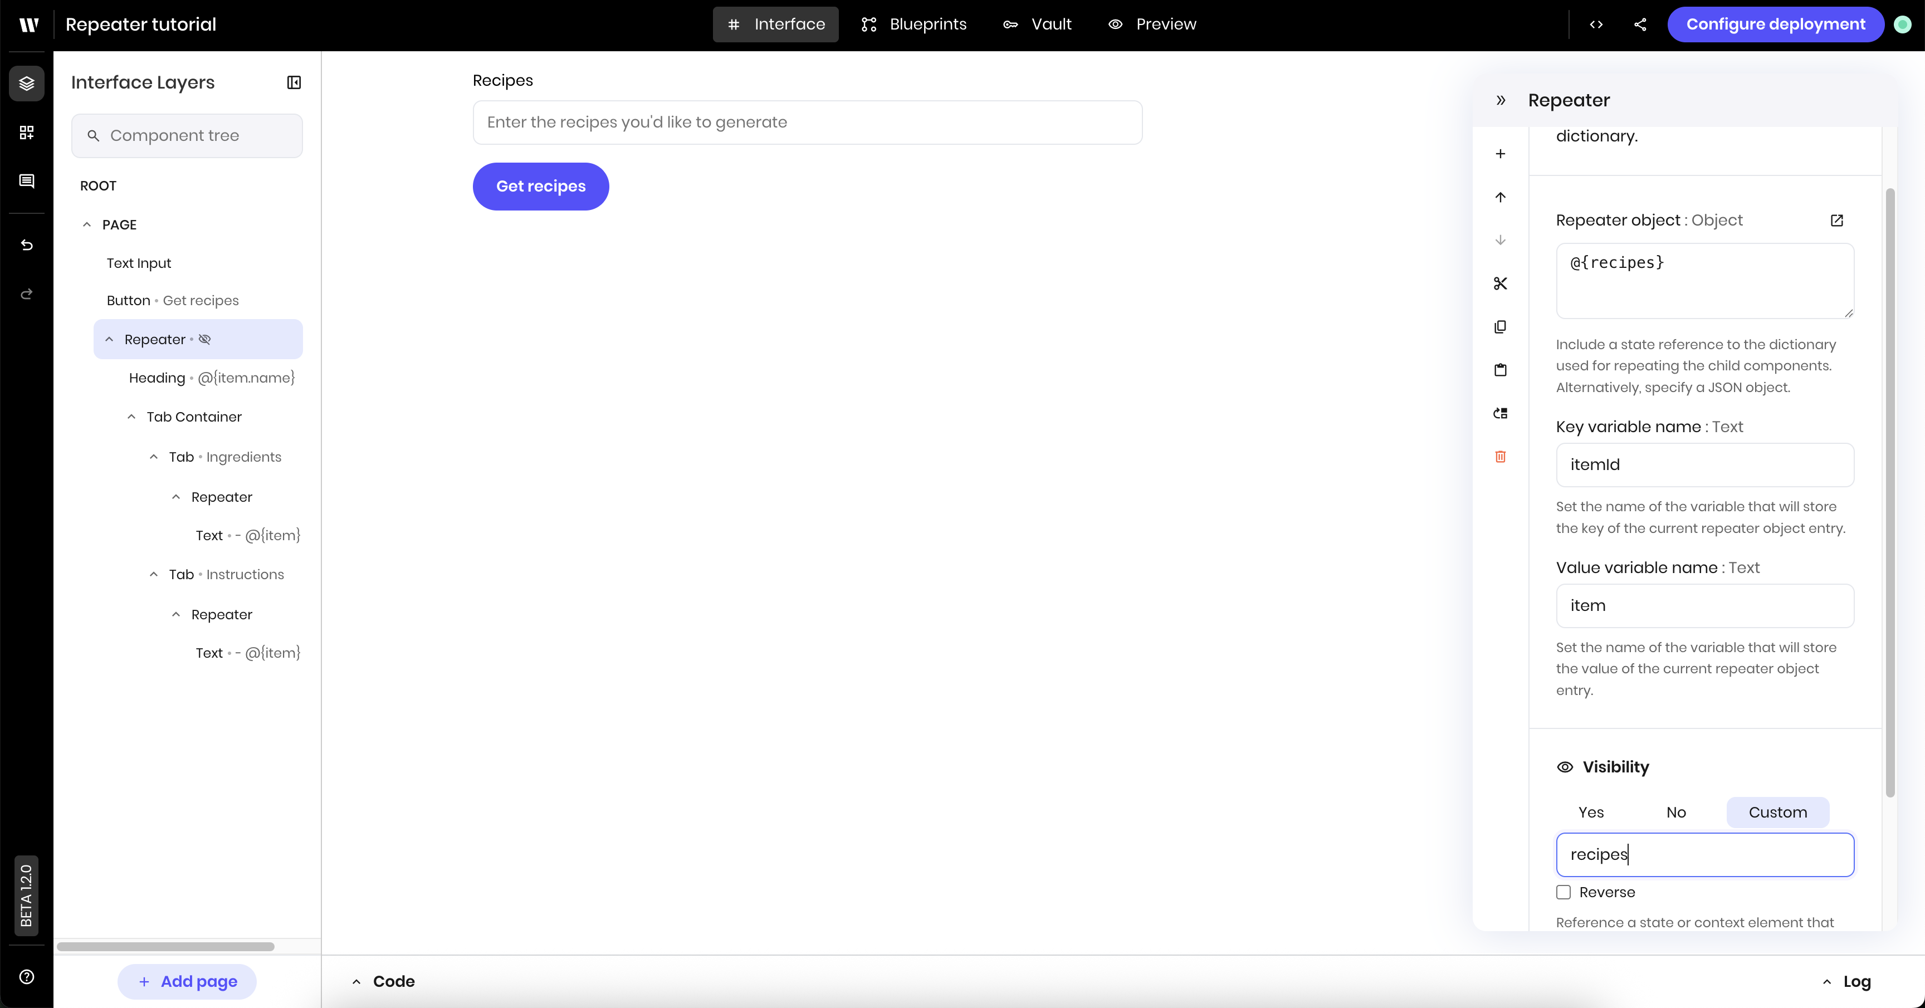Click the layers panel horizontal scrollbar

(166, 947)
